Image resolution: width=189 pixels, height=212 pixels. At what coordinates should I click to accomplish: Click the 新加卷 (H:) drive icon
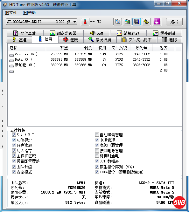coord(12,66)
